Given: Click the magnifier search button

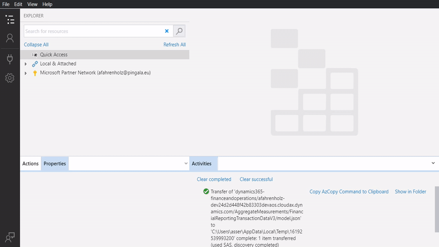Looking at the screenshot, I should [x=179, y=31].
